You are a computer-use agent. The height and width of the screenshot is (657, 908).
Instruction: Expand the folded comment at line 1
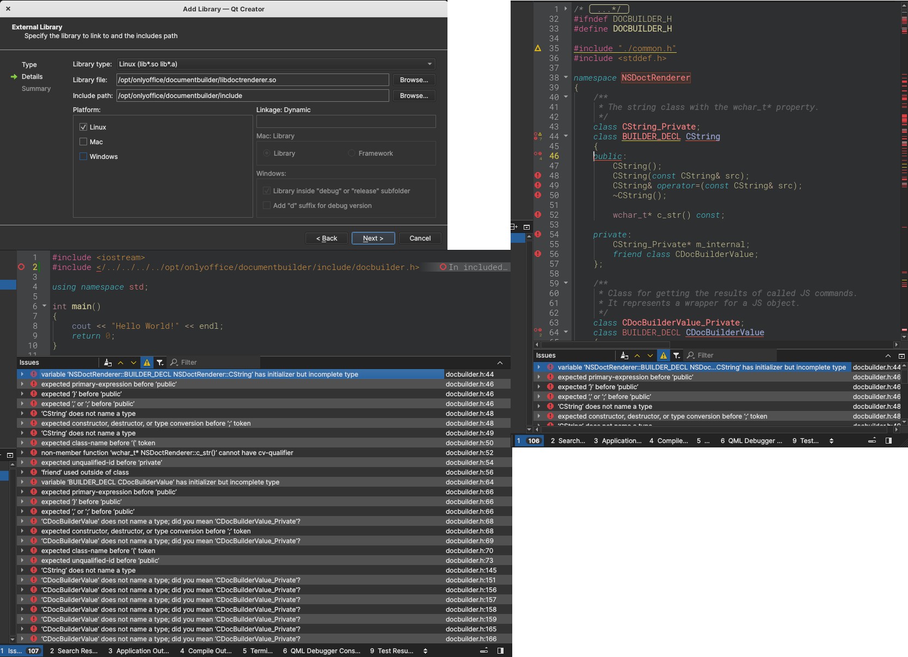click(x=566, y=9)
